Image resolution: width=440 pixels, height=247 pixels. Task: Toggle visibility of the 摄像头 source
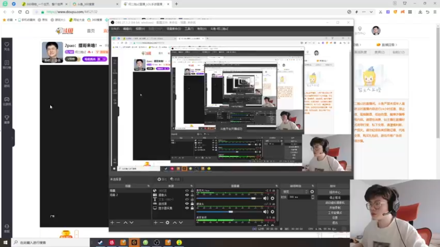(187, 195)
